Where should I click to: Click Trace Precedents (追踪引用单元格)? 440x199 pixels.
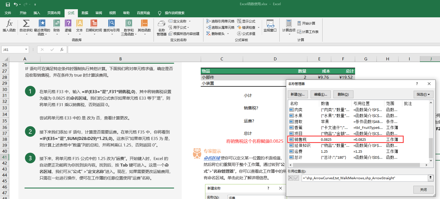[220, 21]
